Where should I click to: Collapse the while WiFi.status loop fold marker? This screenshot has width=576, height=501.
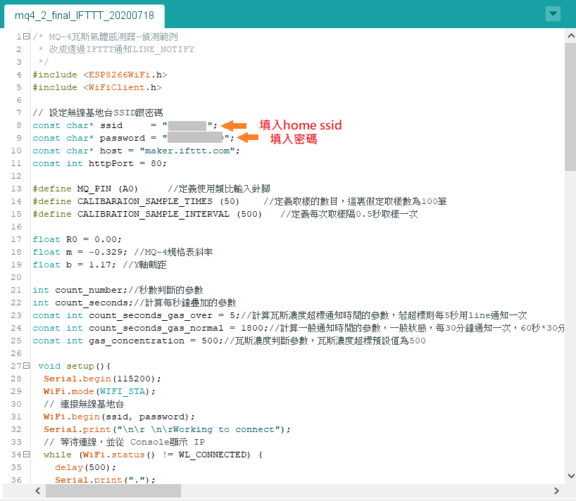click(26, 455)
